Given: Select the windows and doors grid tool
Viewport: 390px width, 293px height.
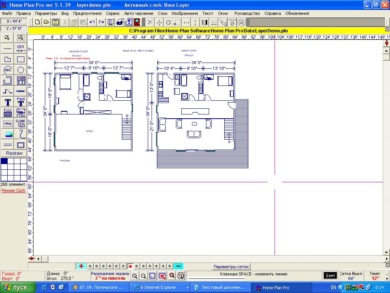Looking at the screenshot, I should point(21,81).
